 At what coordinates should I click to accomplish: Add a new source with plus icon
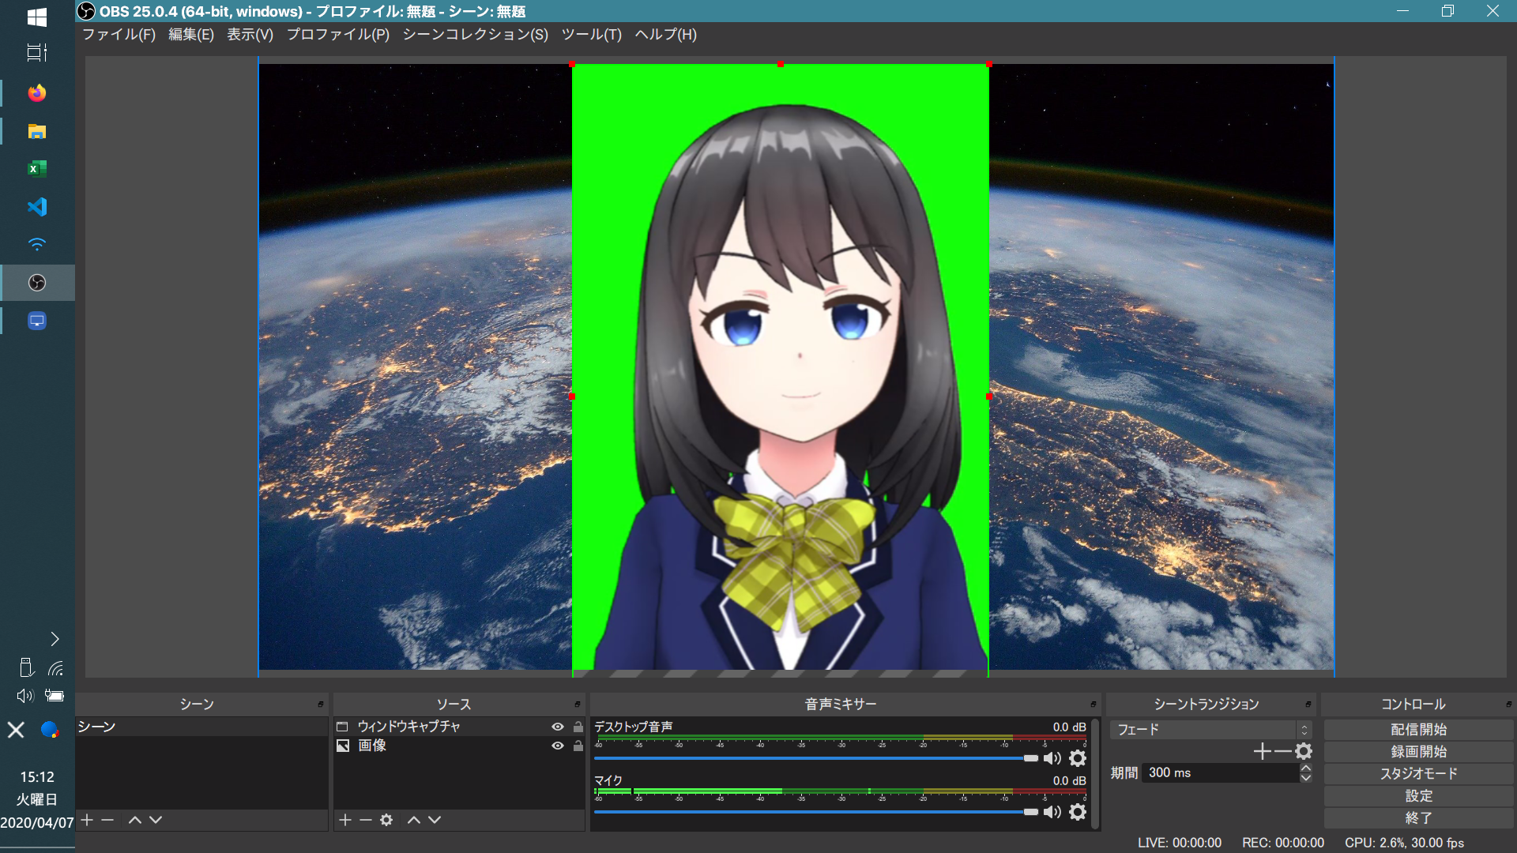pos(345,820)
